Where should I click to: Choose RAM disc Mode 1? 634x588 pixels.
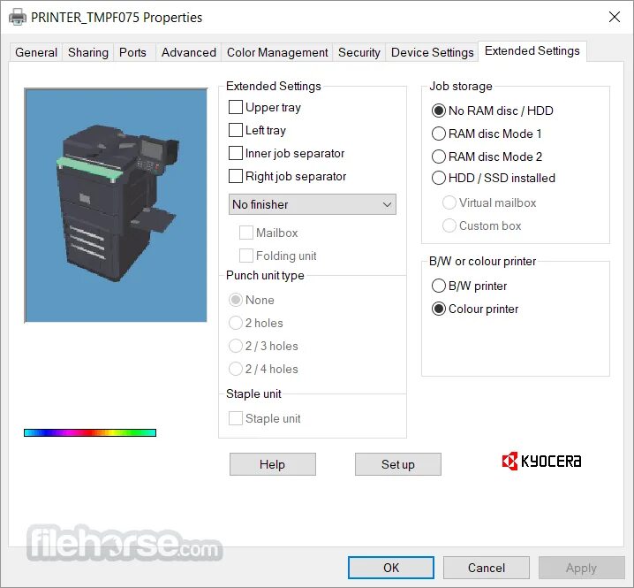[439, 134]
